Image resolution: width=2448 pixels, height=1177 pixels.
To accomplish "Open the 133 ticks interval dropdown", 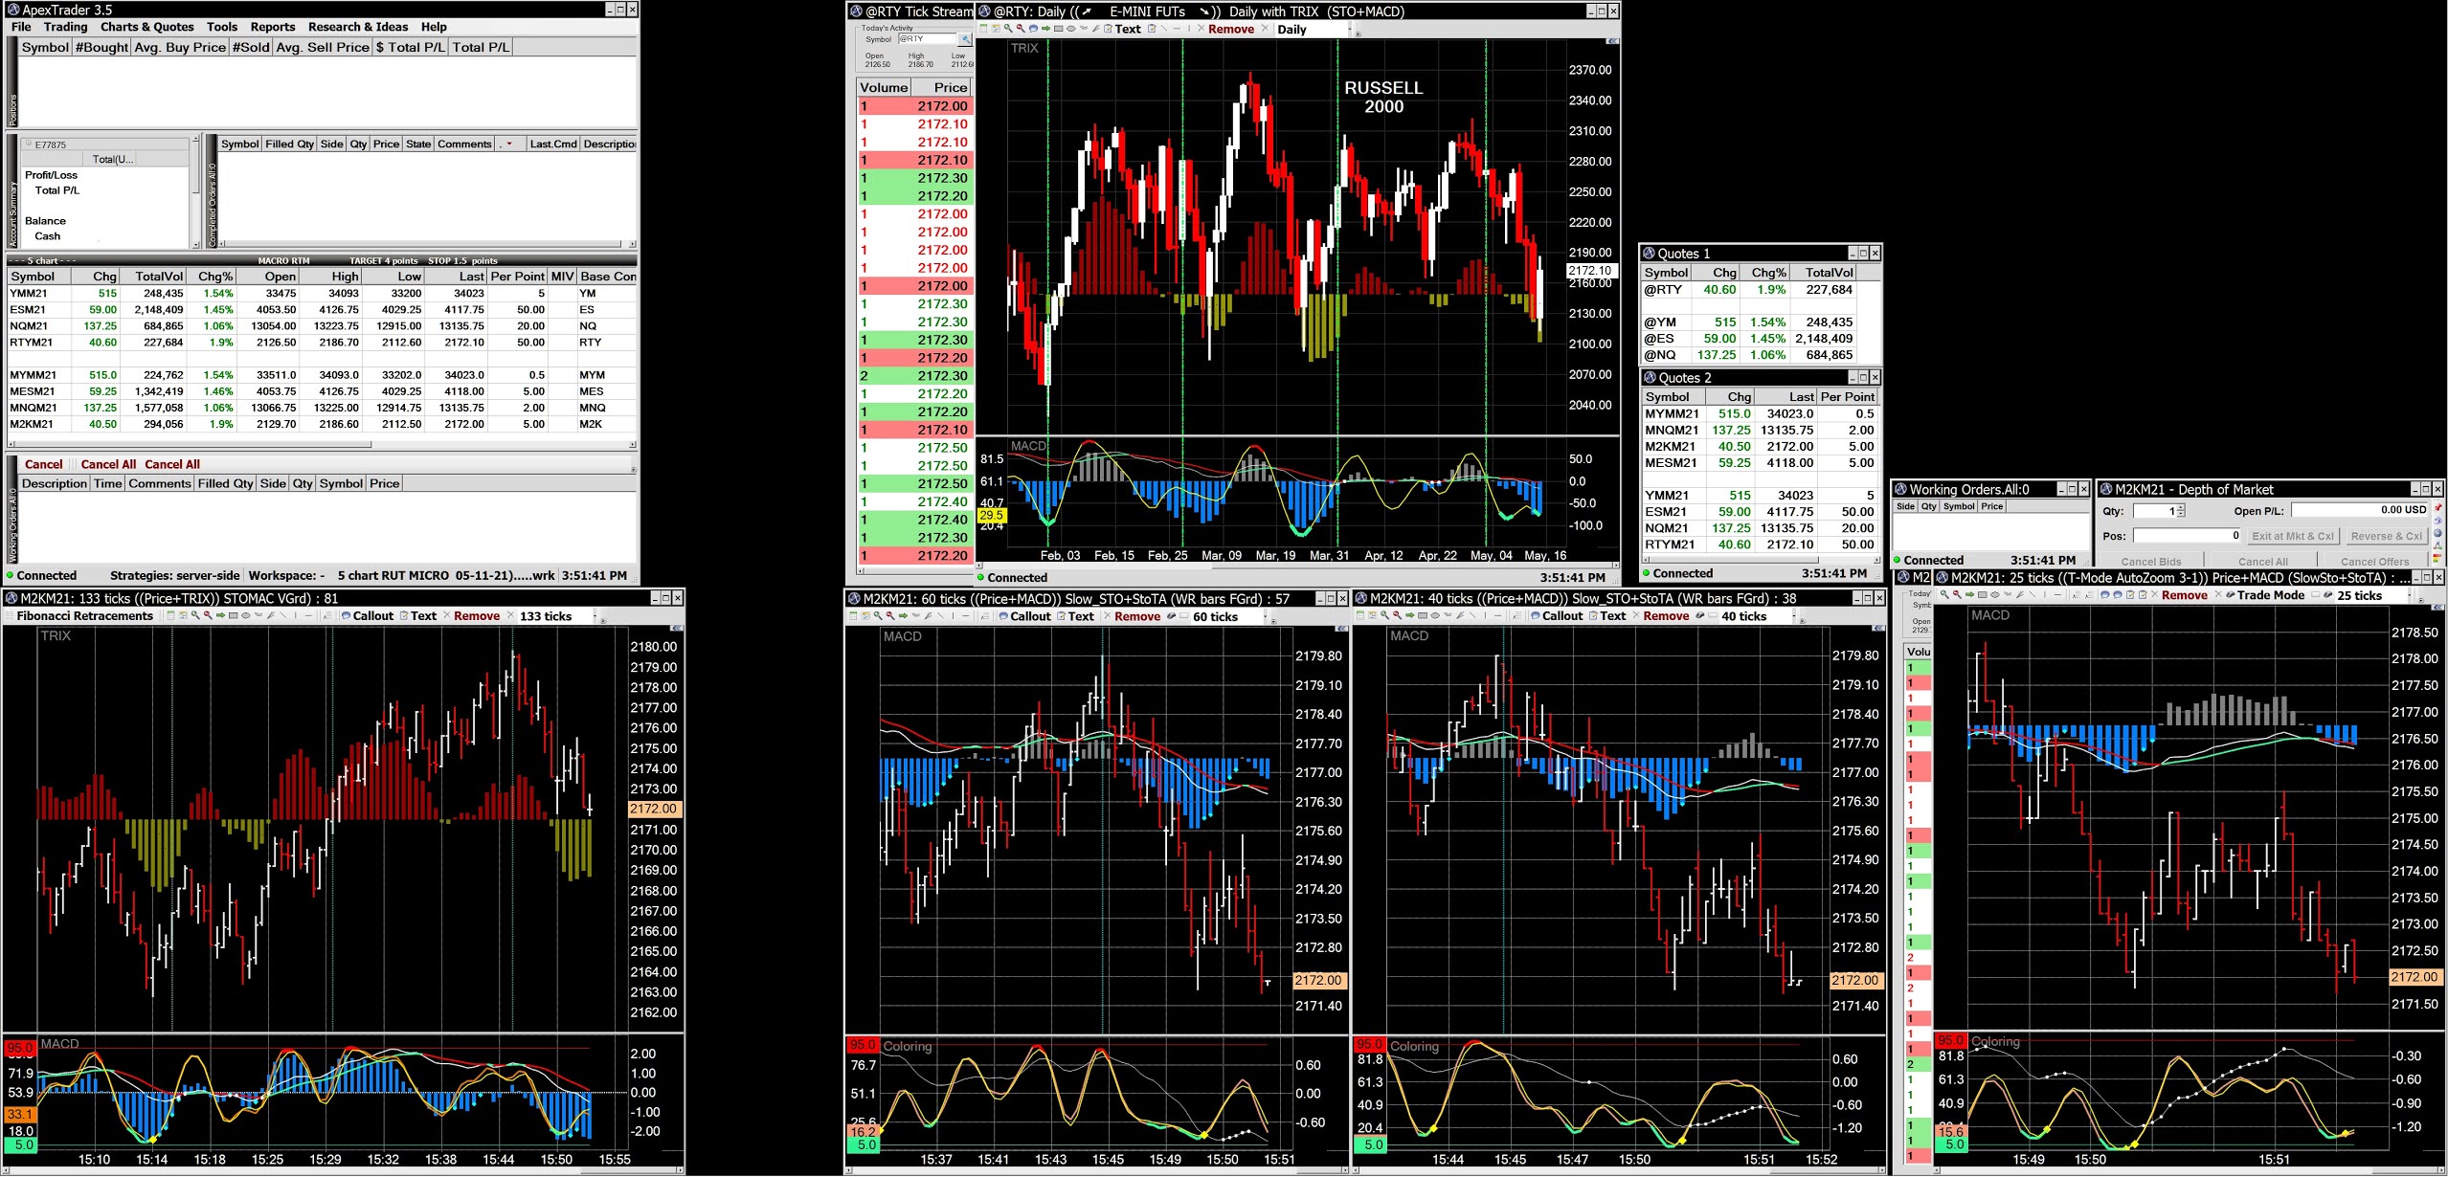I will (x=594, y=616).
